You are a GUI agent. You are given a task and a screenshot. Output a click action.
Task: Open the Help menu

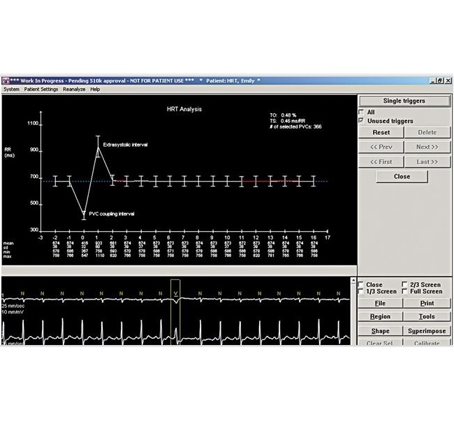tap(95, 89)
